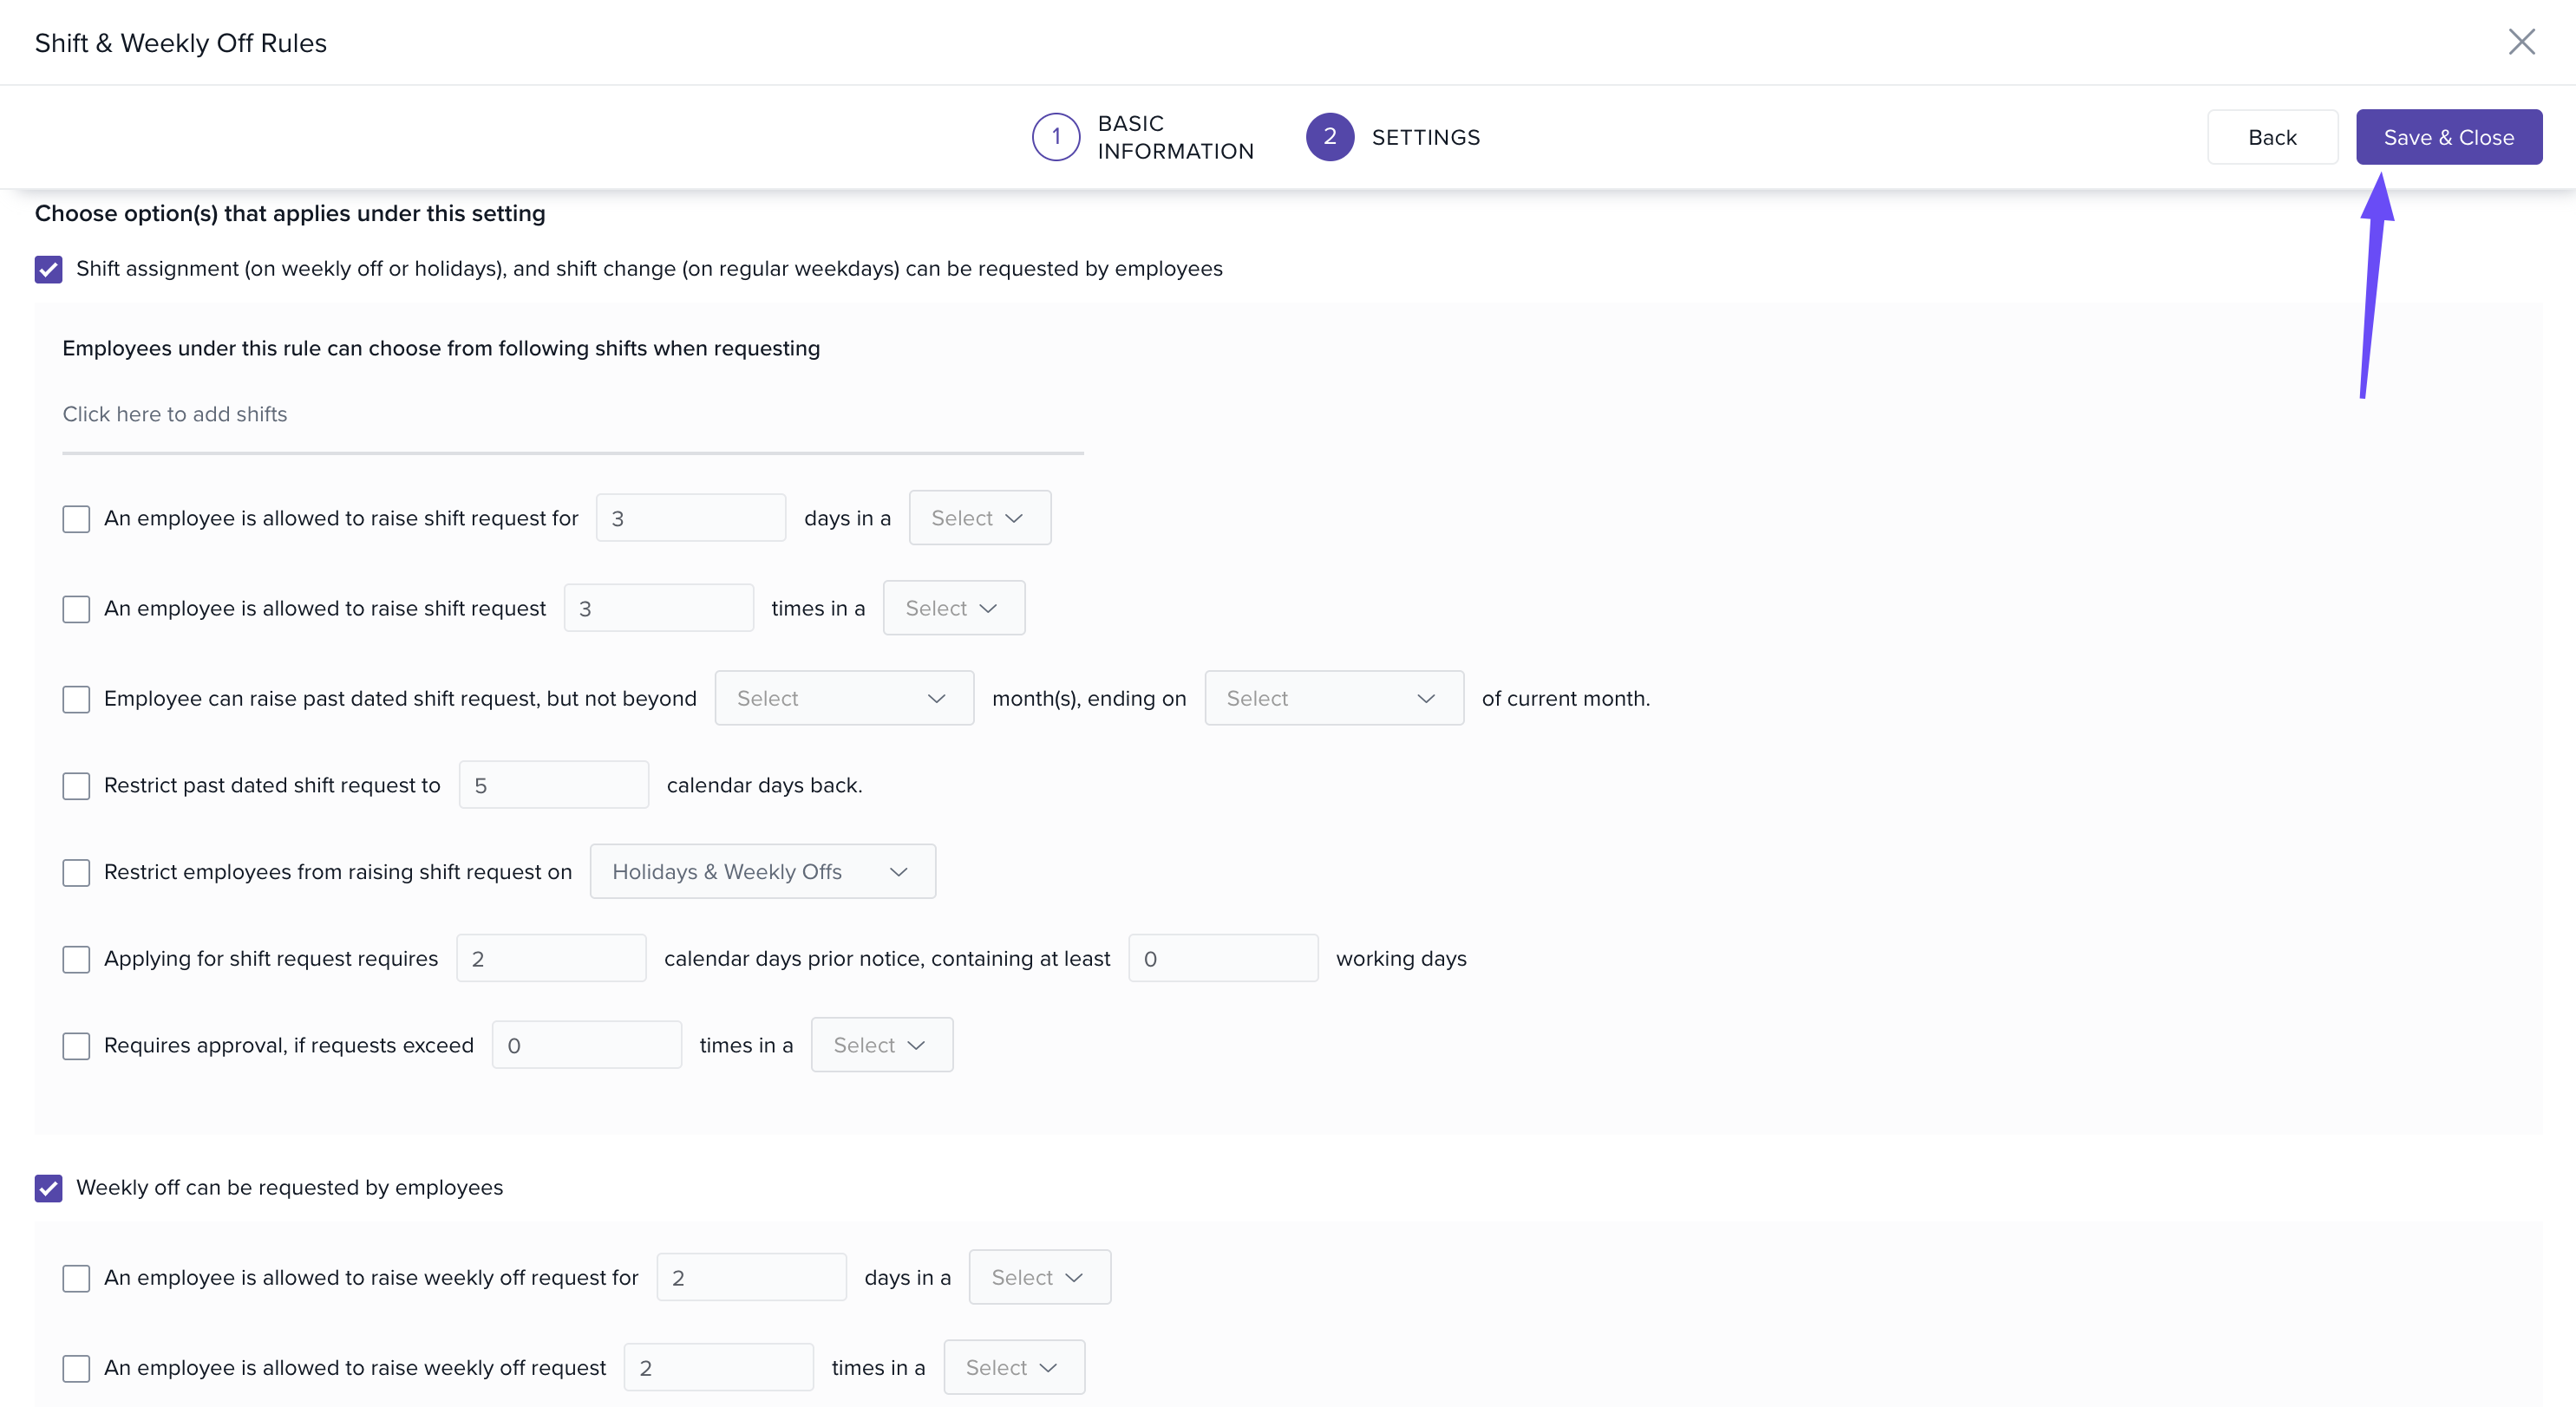This screenshot has height=1407, width=2576.
Task: Click step 1 circle icon
Action: click(1055, 137)
